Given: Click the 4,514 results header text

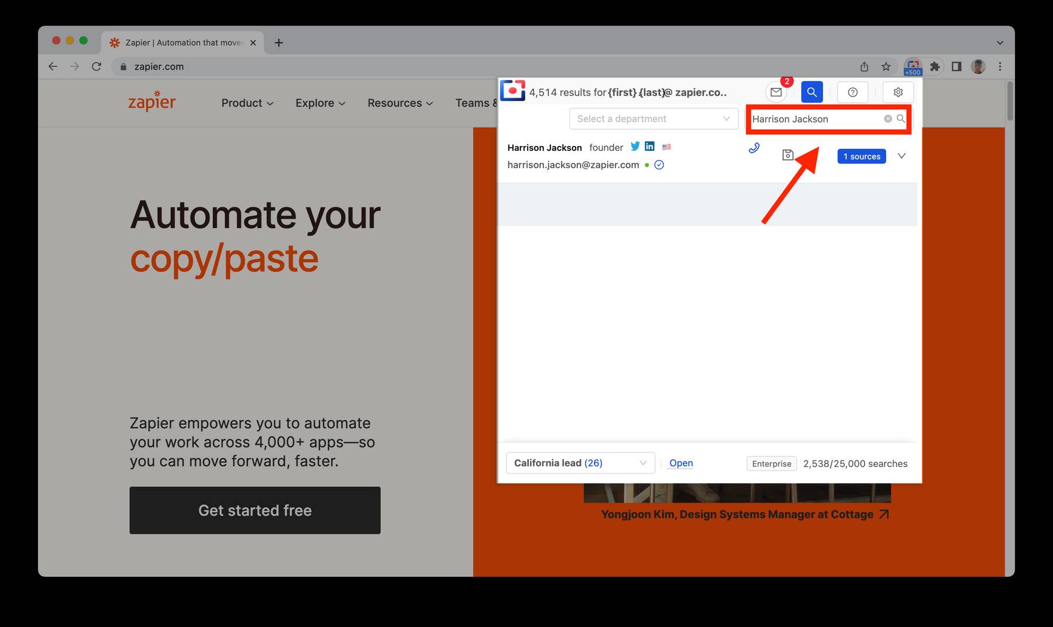Looking at the screenshot, I should pos(628,92).
